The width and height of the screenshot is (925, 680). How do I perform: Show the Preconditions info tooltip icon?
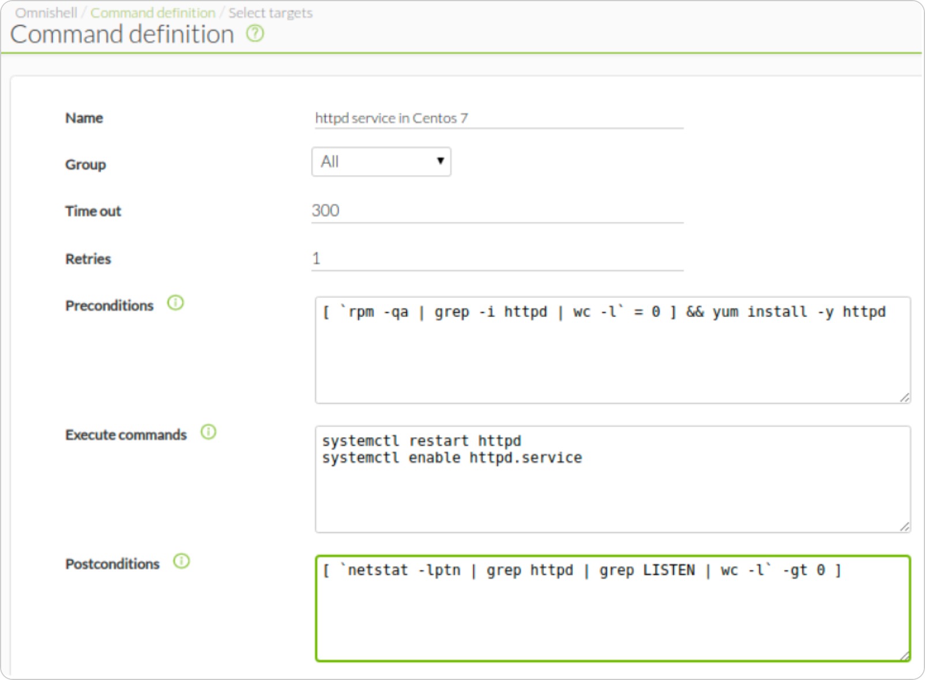pos(175,303)
